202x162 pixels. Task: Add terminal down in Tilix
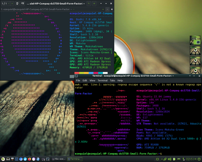click(x=23, y=3)
